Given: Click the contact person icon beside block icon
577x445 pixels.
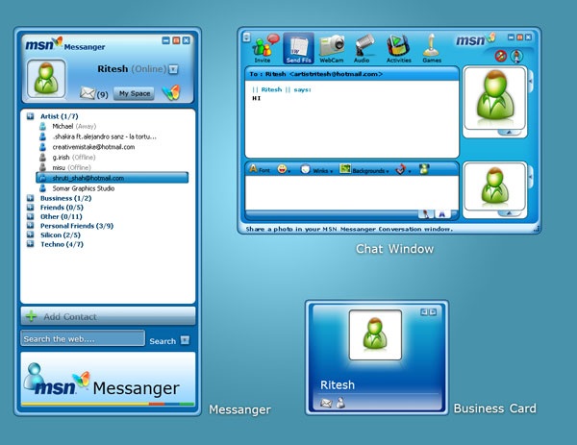Looking at the screenshot, I should [516, 56].
